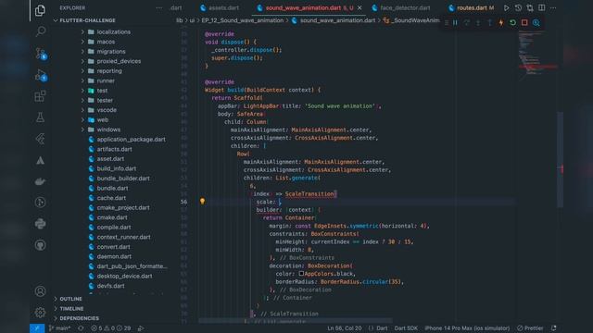
Task: Trigger Flutter hot reload lightning icon
Action: pos(501,22)
